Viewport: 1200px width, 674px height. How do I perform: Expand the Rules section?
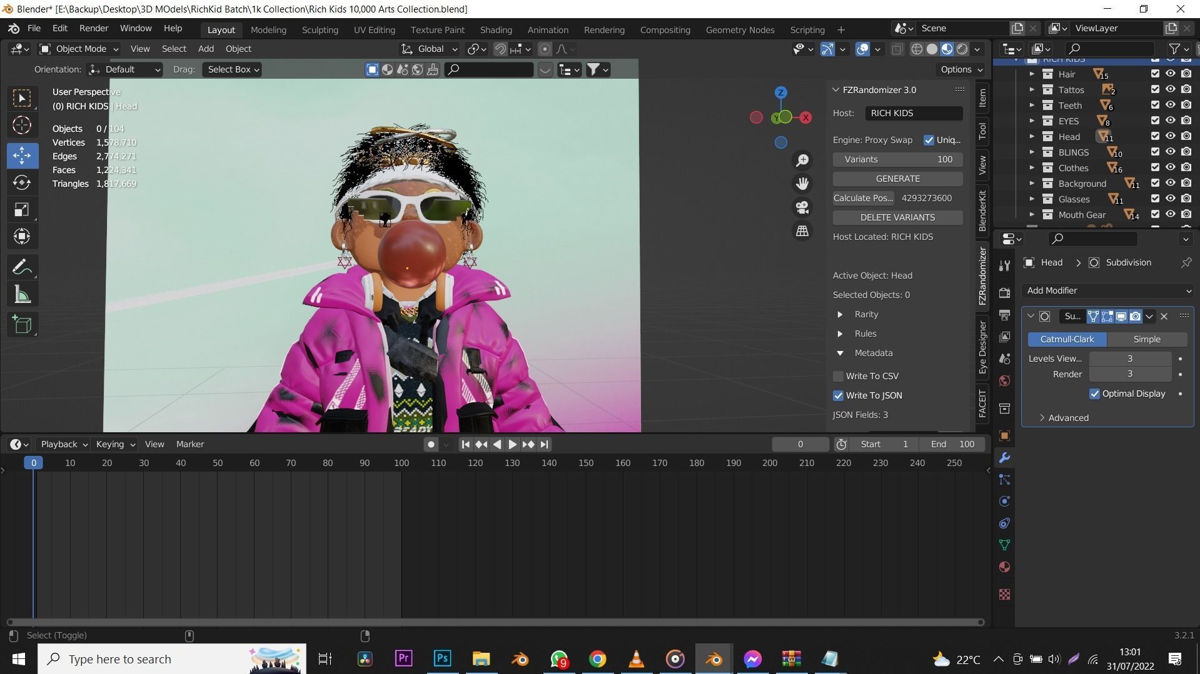tap(840, 334)
